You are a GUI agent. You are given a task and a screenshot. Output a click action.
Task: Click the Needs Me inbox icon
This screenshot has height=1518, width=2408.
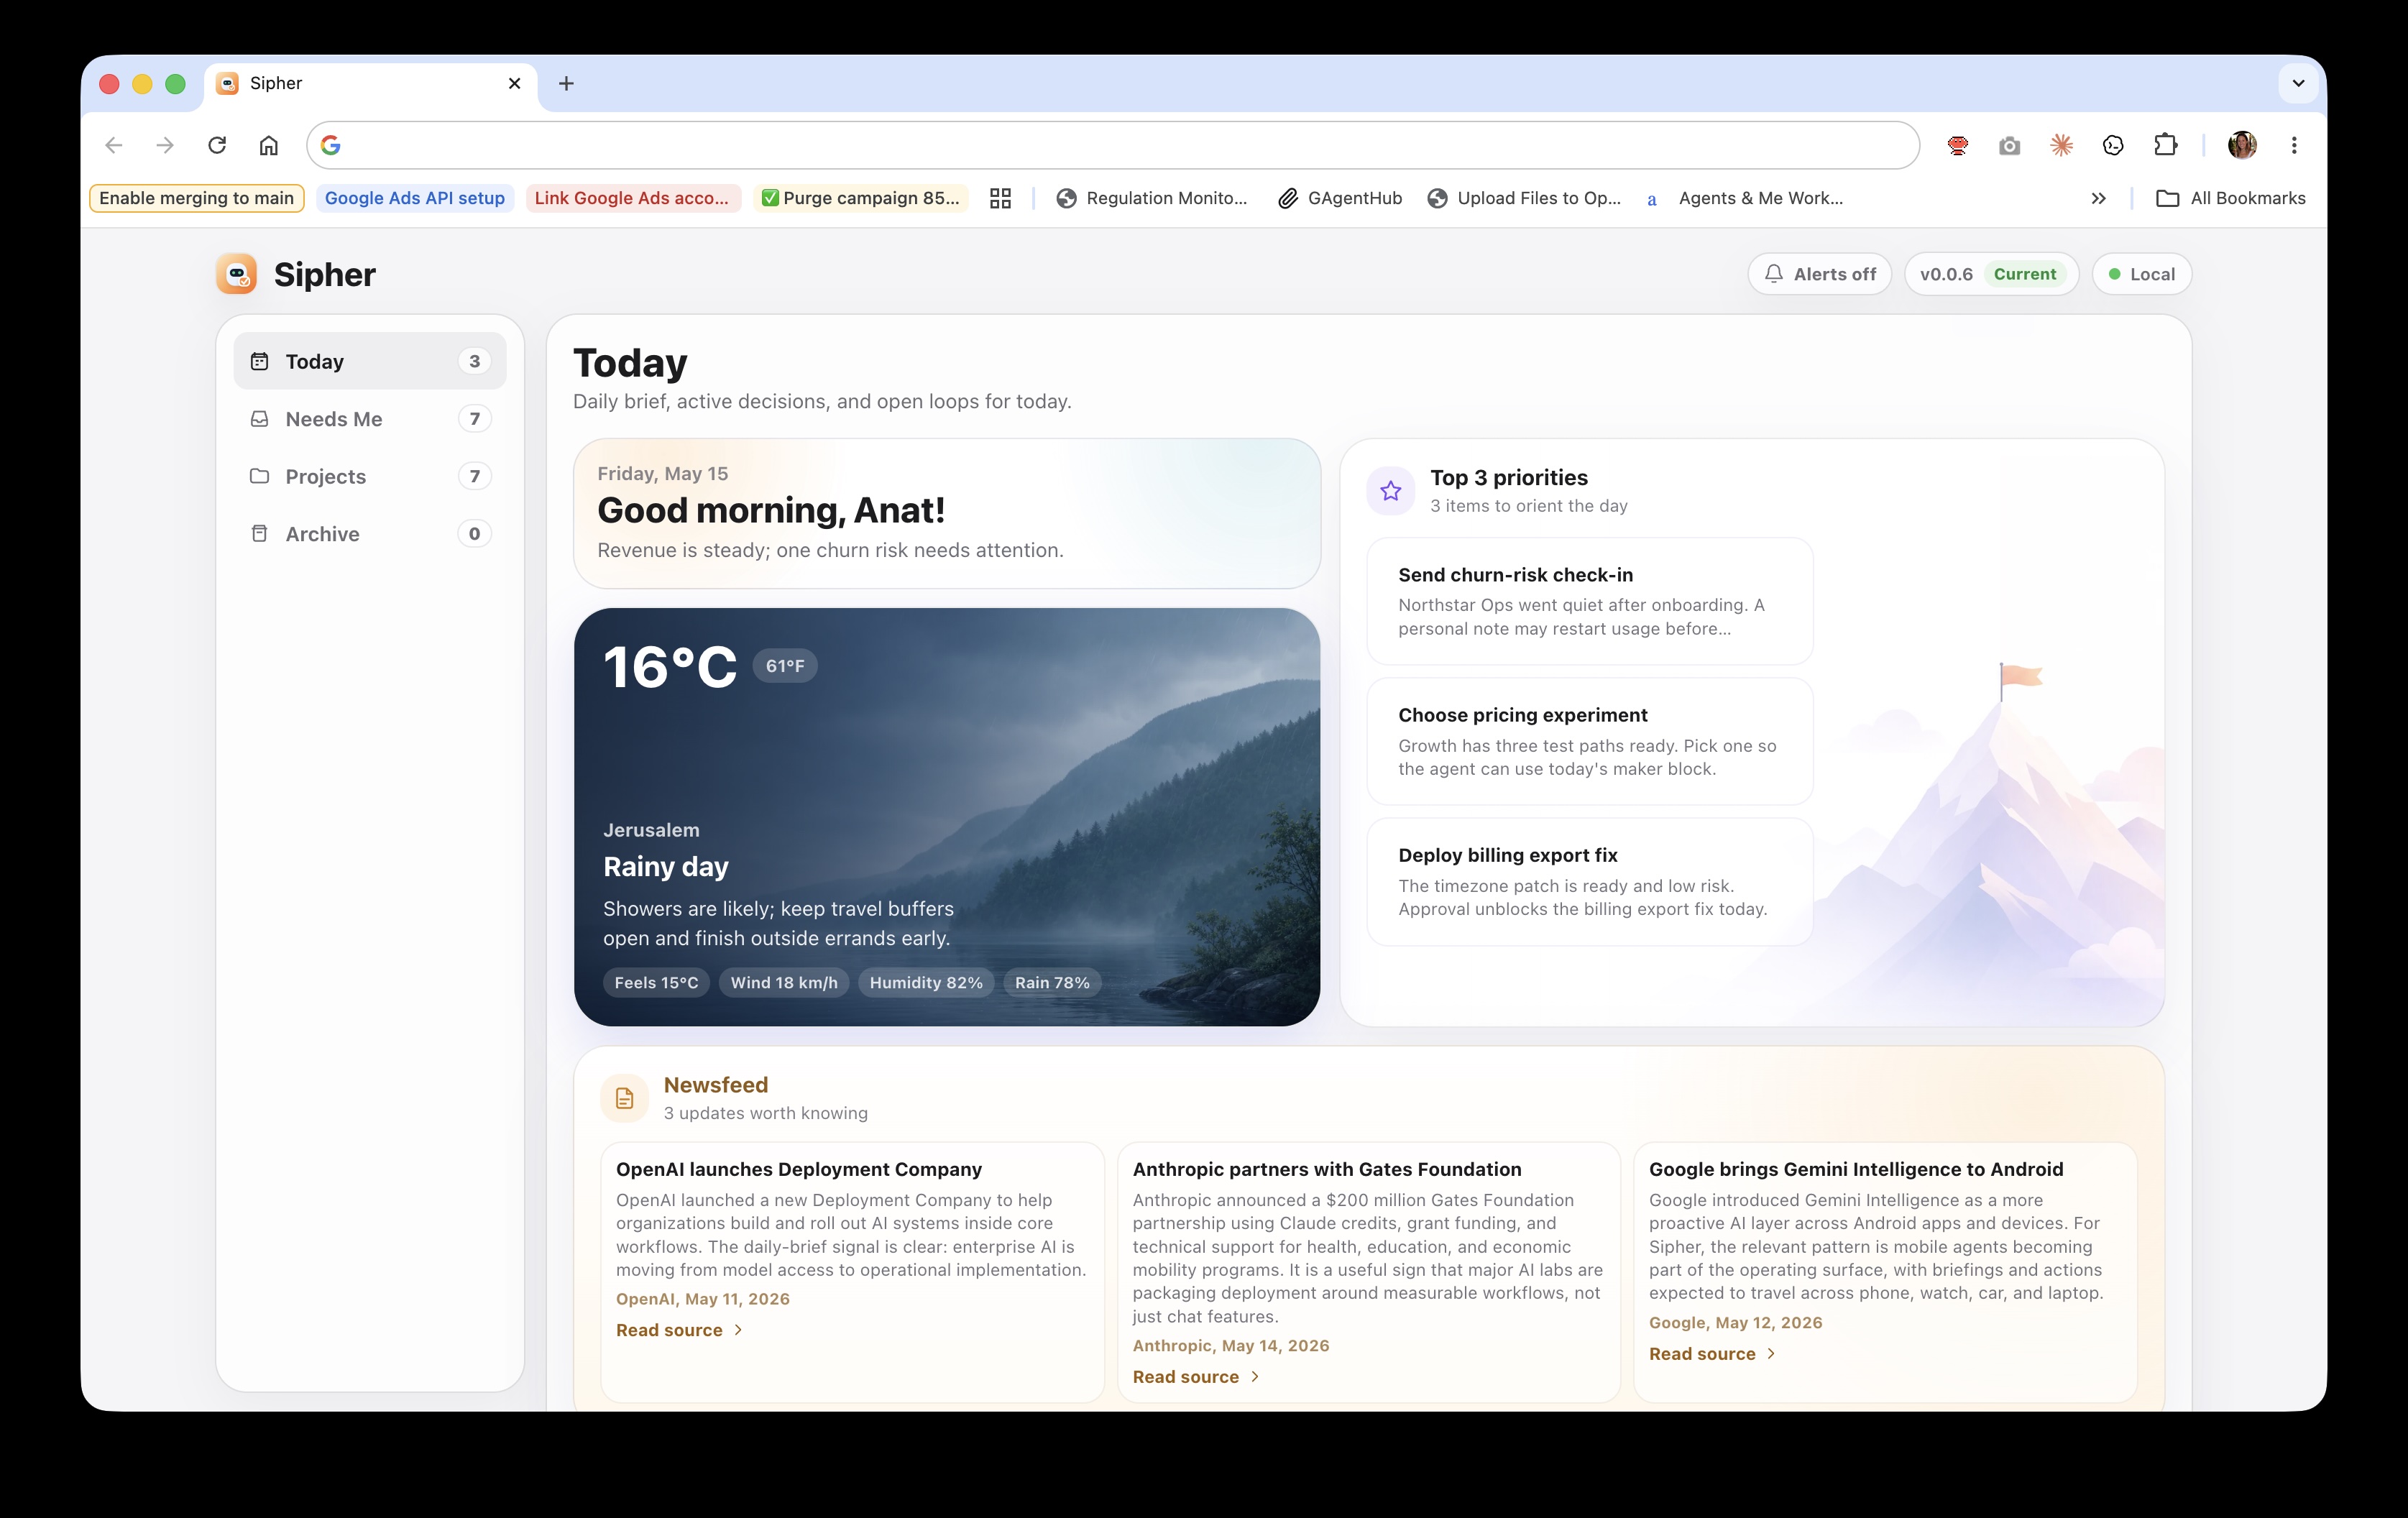[x=259, y=419]
